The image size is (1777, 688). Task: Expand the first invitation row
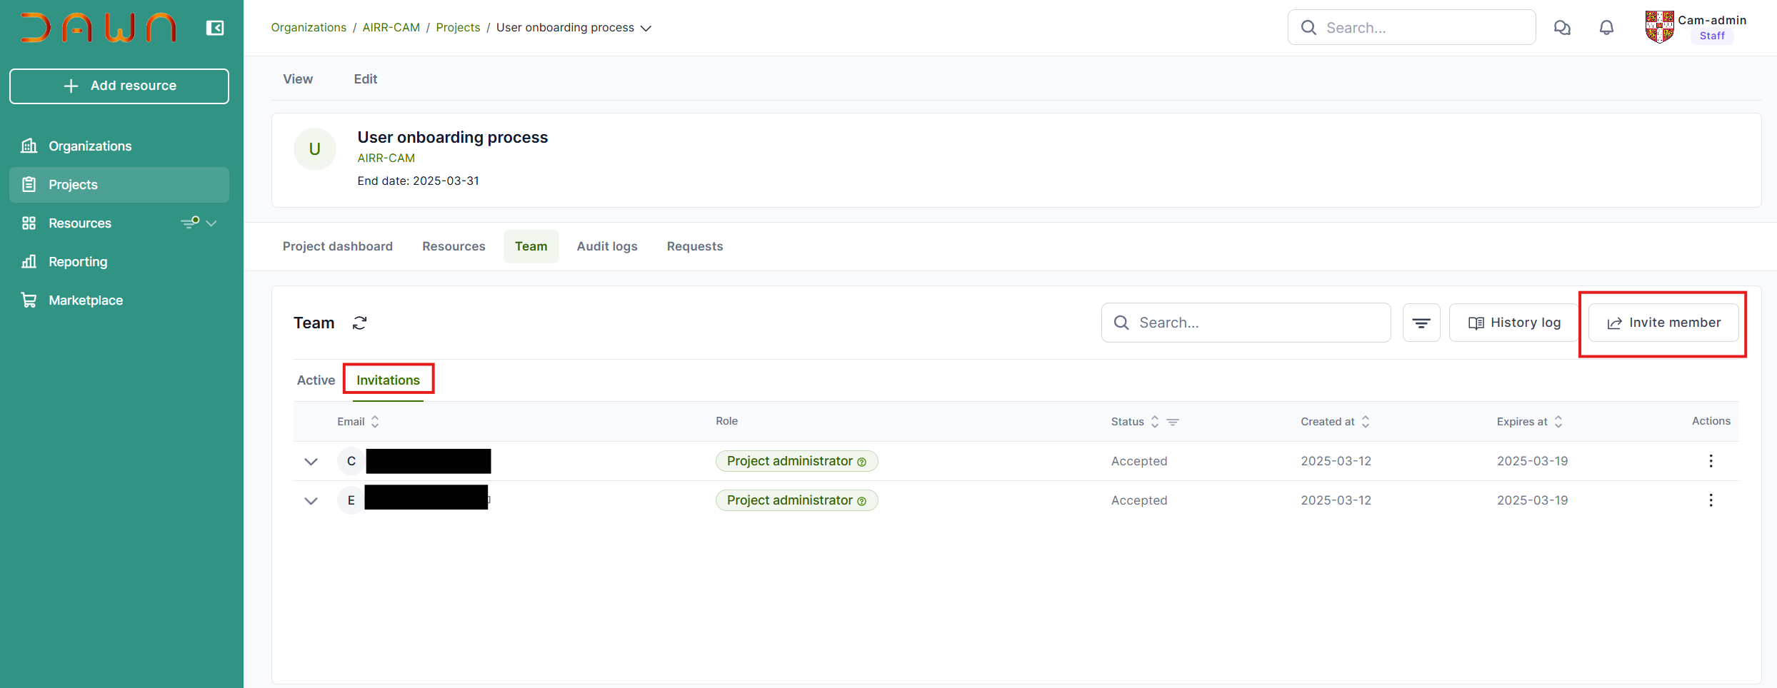click(311, 462)
